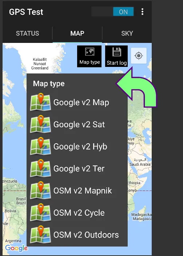Click the Ethiopia map label
The height and width of the screenshot is (256, 183).
coord(134,183)
